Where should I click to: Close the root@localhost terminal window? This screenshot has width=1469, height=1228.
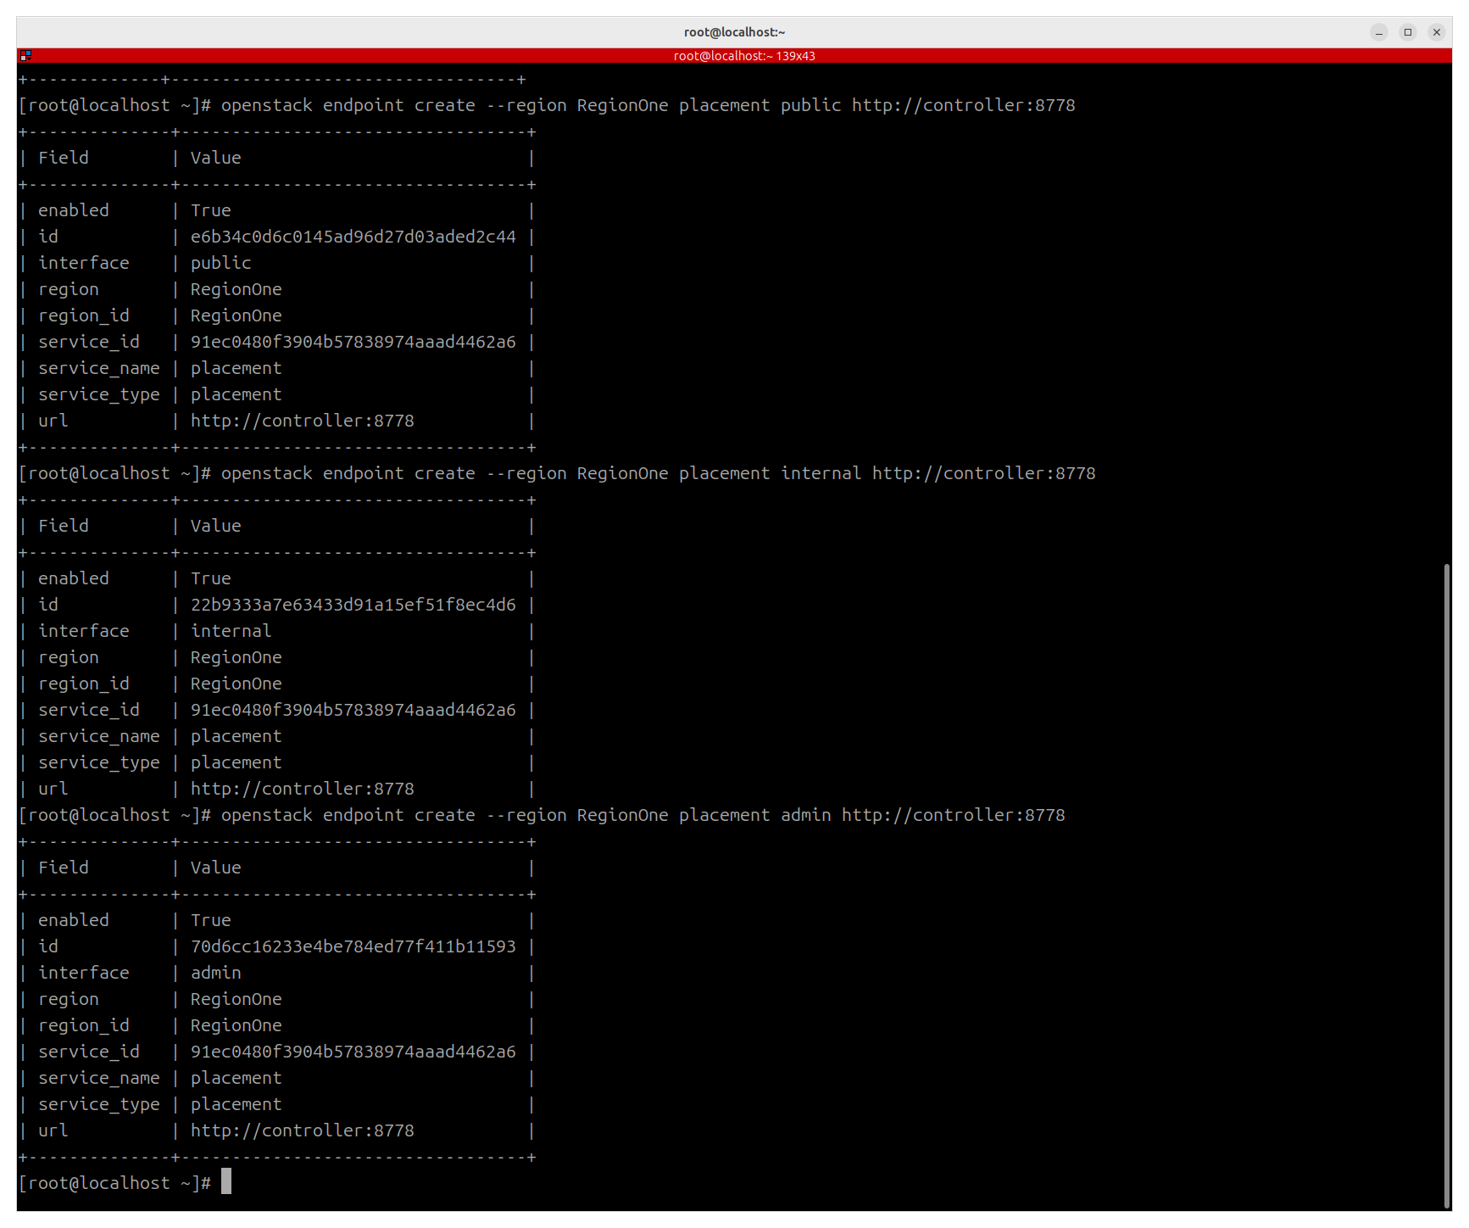click(1437, 32)
